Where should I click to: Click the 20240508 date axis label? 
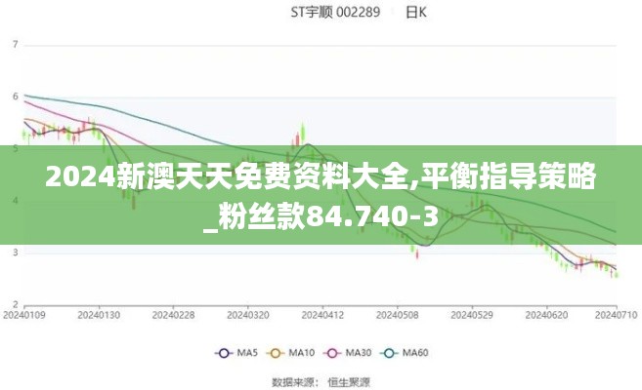click(x=397, y=315)
